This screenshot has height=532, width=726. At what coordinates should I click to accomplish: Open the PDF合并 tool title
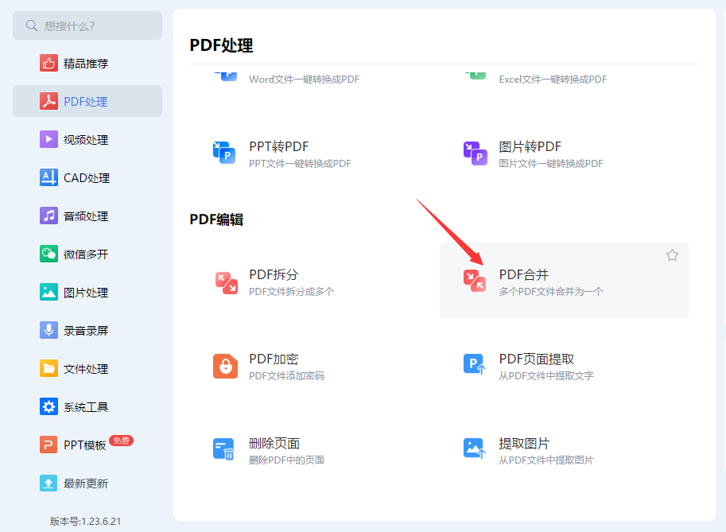tap(524, 274)
